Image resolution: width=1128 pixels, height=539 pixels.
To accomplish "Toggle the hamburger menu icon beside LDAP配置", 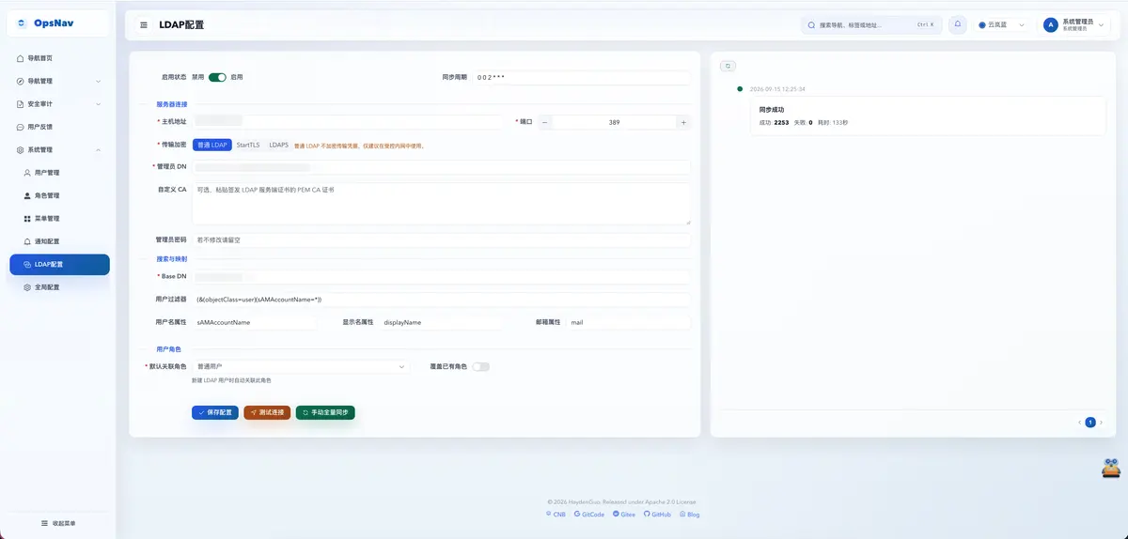I will point(144,25).
